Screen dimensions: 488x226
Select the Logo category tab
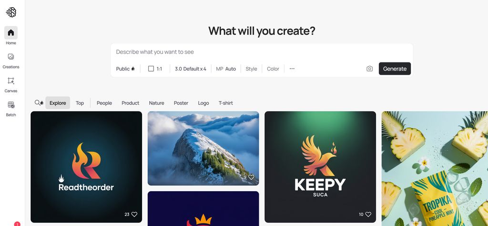coord(203,103)
